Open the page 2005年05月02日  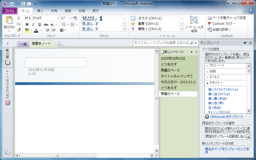(178, 59)
